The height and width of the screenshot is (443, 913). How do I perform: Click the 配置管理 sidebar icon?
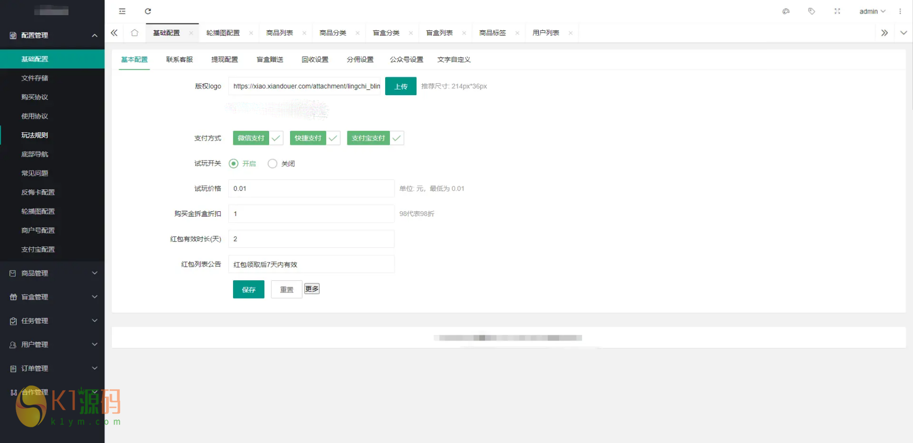pos(13,36)
